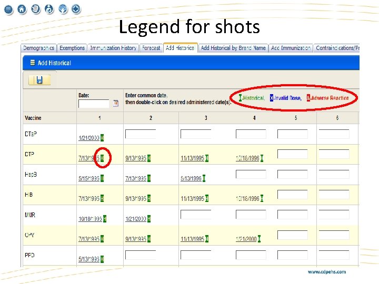This screenshot has height=284, width=379.
Task: Click the green H marker for DTaP dose 1
Action: (102, 138)
